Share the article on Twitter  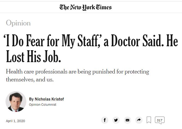[x=116, y=120]
